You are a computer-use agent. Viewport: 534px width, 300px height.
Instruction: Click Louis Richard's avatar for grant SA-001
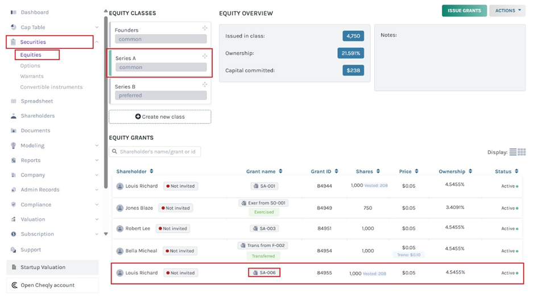point(120,186)
